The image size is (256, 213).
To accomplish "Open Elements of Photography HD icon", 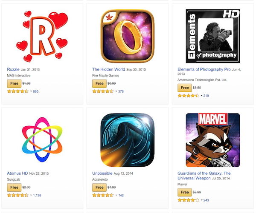I will (213, 36).
